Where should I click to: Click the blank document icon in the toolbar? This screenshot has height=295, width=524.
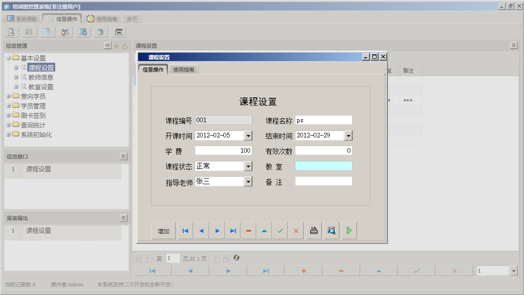(47, 32)
